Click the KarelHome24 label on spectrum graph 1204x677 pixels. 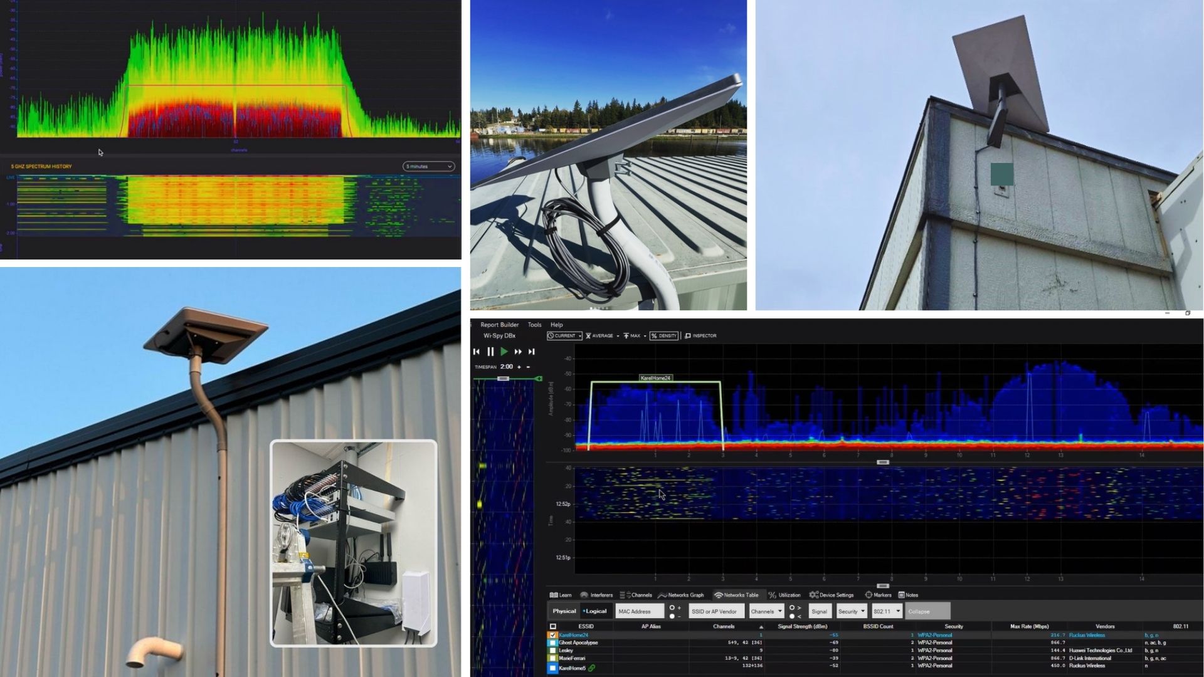pyautogui.click(x=655, y=378)
